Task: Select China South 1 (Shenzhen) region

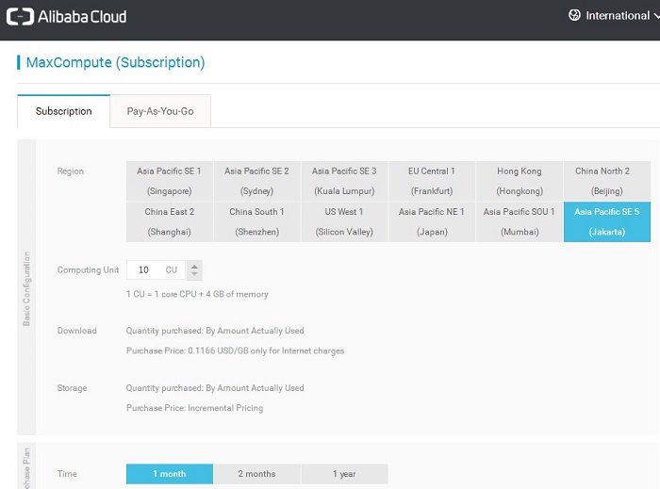Action: pos(256,221)
